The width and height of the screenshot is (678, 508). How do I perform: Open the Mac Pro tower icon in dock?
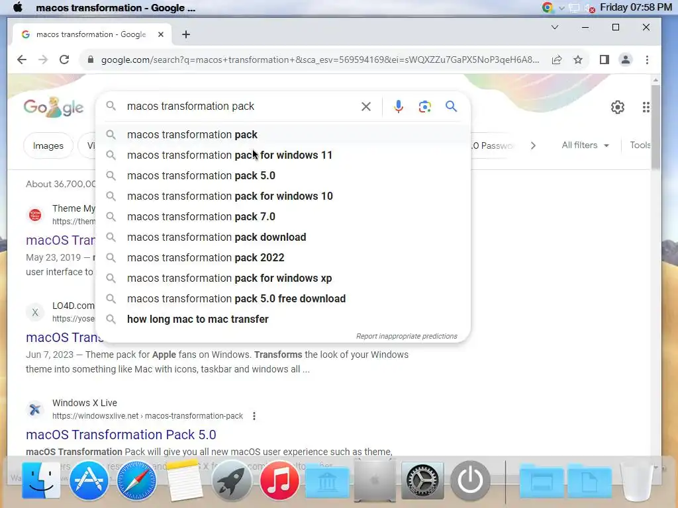click(375, 480)
